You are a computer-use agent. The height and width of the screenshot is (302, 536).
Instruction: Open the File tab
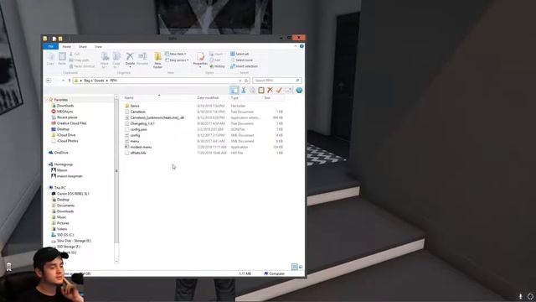pyautogui.click(x=51, y=46)
